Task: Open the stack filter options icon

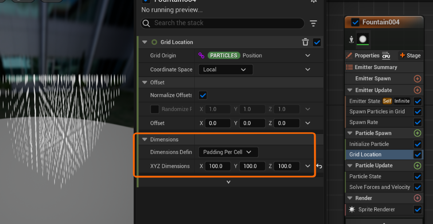Action: (x=313, y=23)
